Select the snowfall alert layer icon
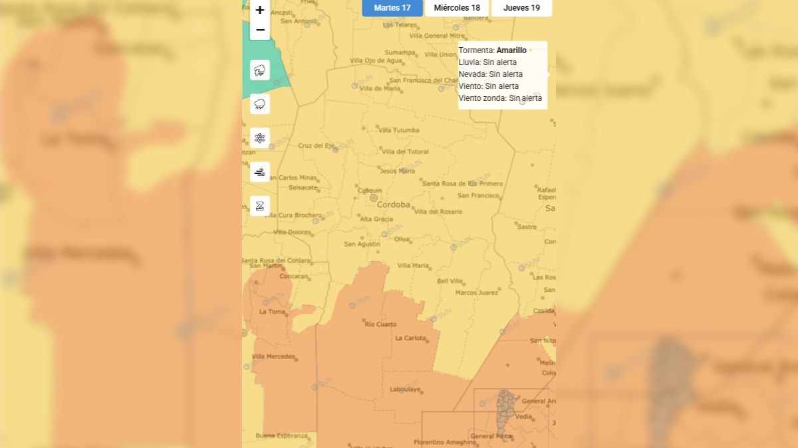 [260, 138]
